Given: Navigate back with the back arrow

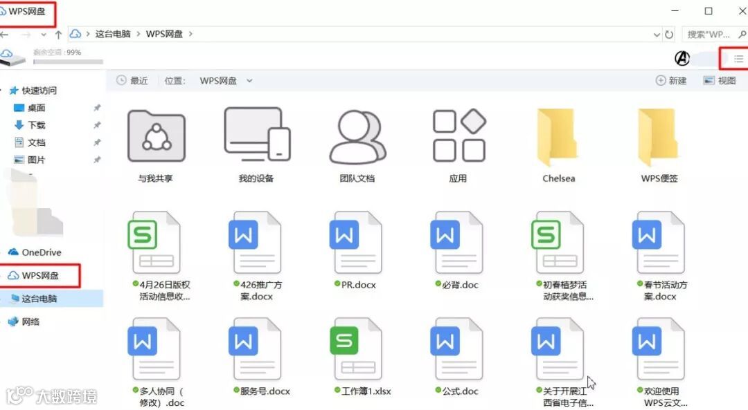Looking at the screenshot, I should click(4, 35).
